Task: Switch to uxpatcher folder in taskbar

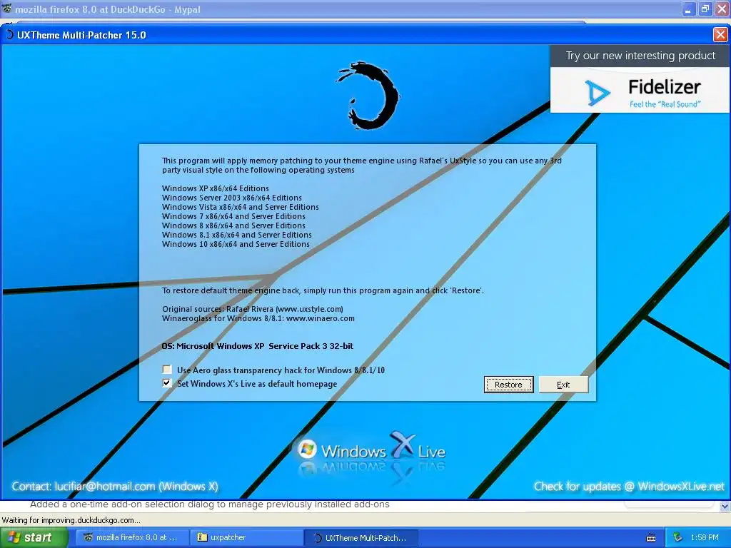Action: click(246, 537)
